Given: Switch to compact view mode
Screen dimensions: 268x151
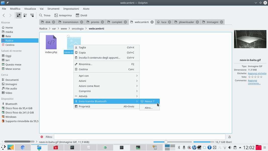Looking at the screenshot, I should (25, 15).
